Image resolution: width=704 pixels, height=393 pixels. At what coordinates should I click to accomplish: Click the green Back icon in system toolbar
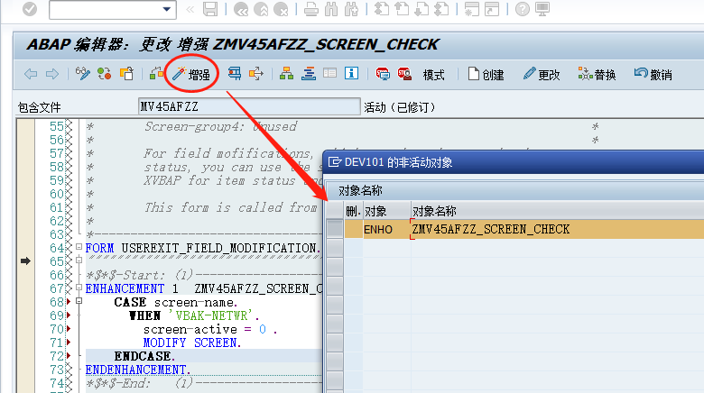point(241,9)
